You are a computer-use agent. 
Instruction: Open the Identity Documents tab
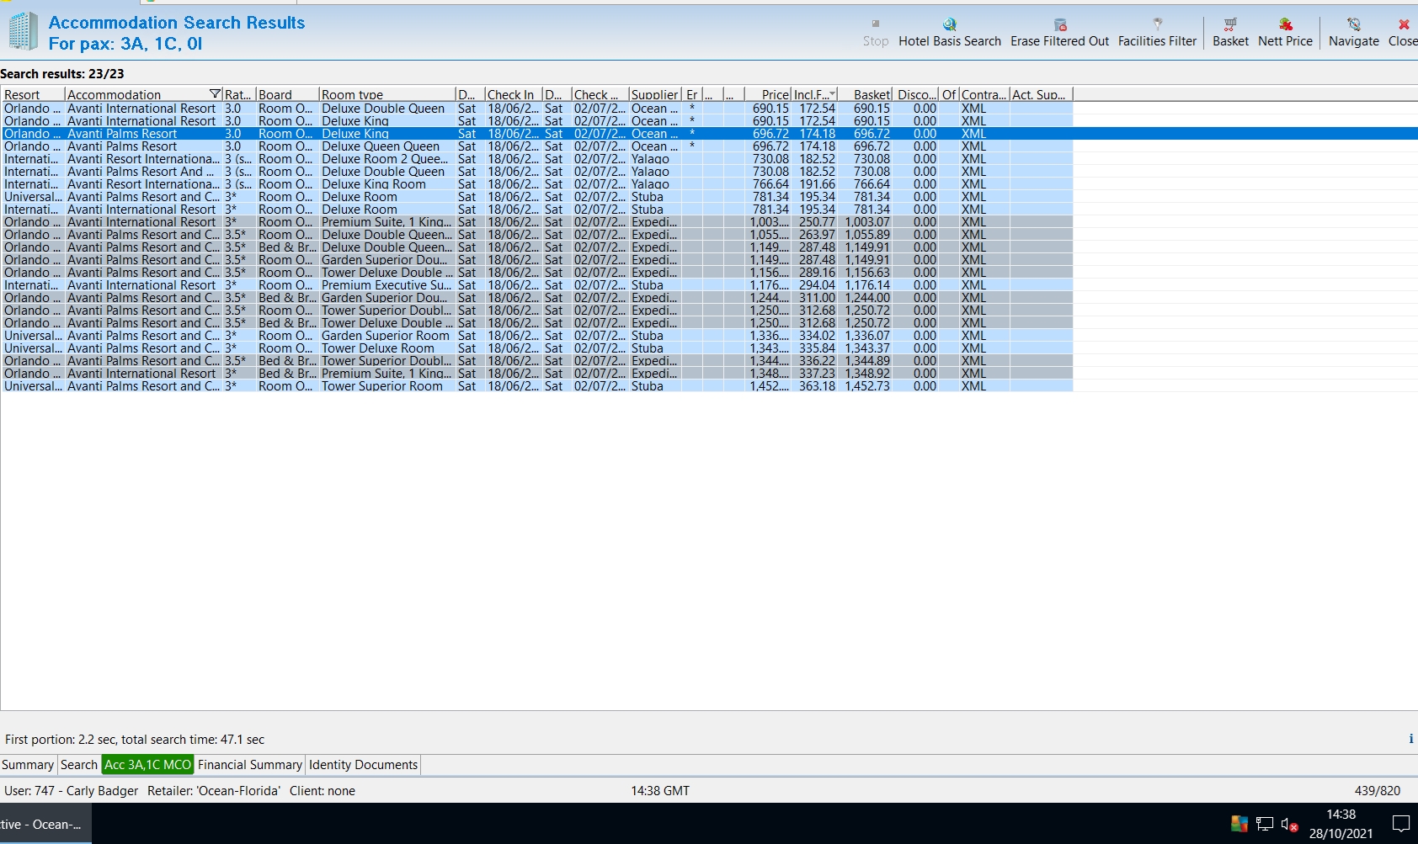[x=363, y=765]
